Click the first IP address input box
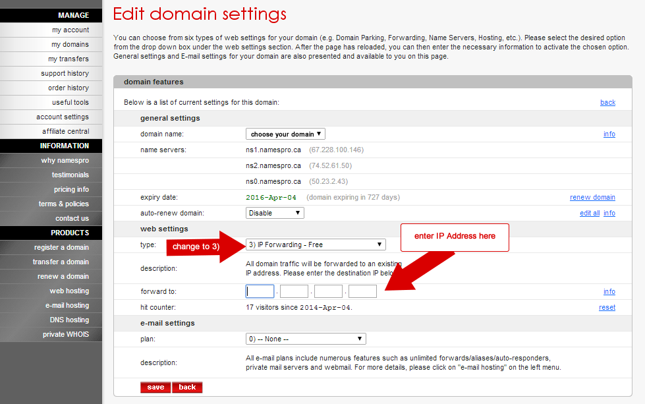The width and height of the screenshot is (645, 404). pyautogui.click(x=260, y=291)
